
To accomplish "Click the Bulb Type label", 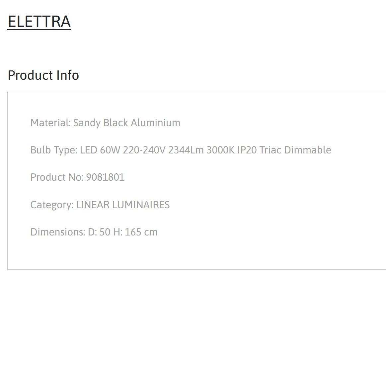I will 54,150.
